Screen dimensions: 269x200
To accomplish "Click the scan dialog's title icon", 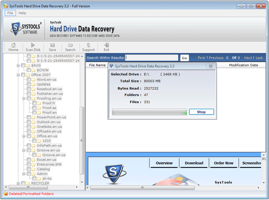I will tap(111, 66).
